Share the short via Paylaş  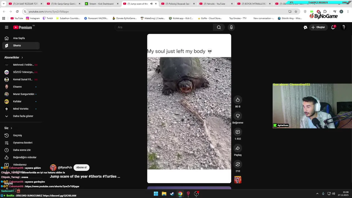click(x=238, y=148)
